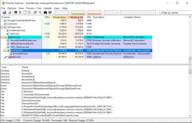Click the Refresh Now toolbar icon
This screenshot has height=123, width=192.
click(10, 12)
